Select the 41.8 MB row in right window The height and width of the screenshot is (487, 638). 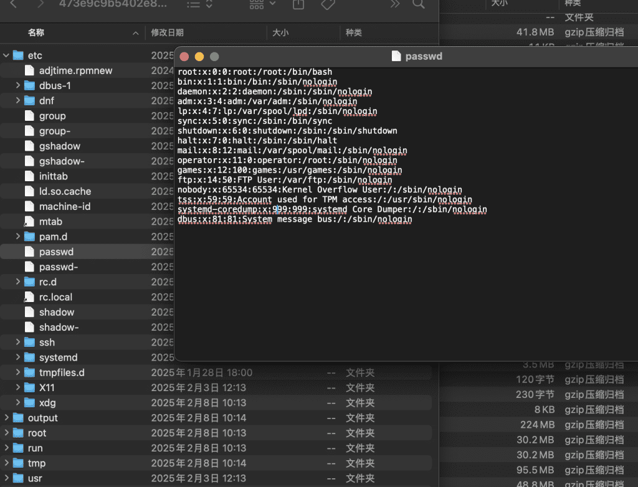pos(539,32)
